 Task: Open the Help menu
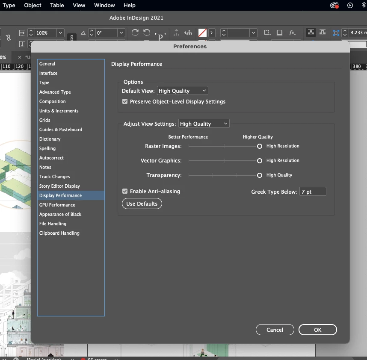coord(130,5)
